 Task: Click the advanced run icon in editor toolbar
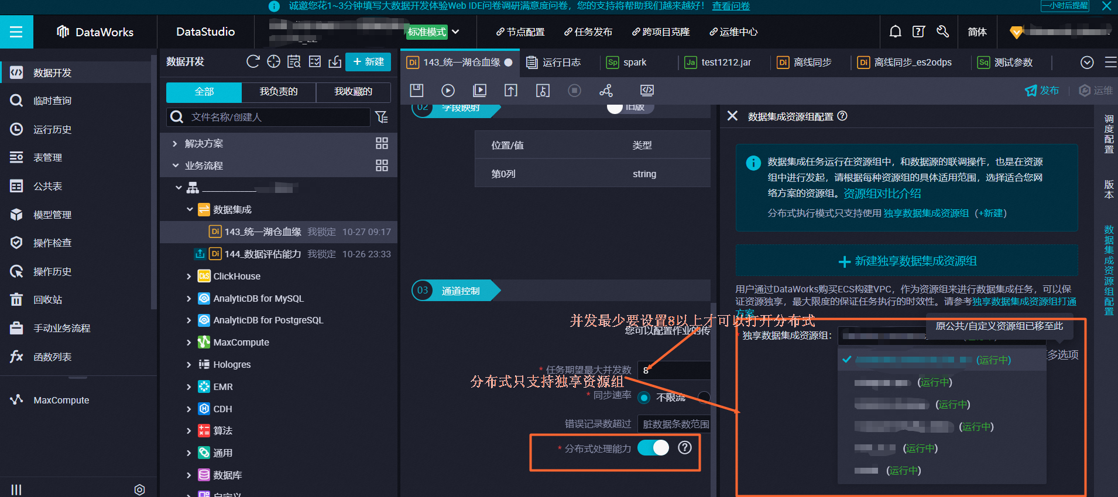click(479, 90)
